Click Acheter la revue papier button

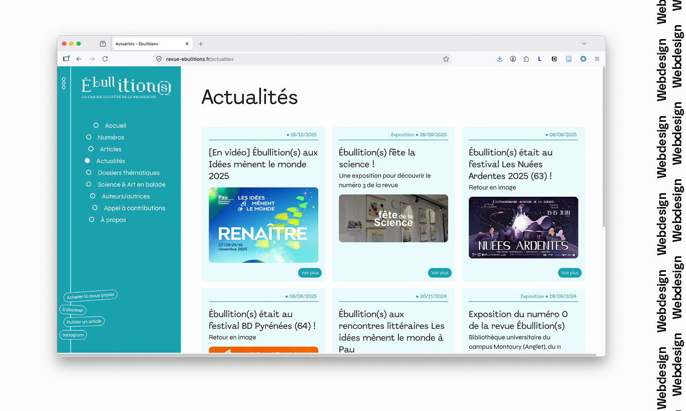pyautogui.click(x=91, y=296)
